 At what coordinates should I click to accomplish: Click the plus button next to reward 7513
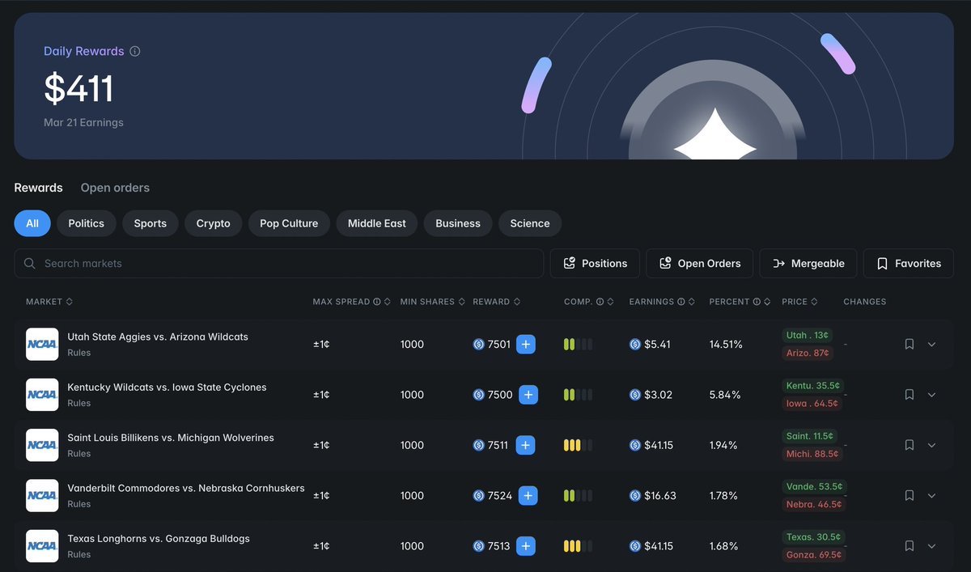[x=526, y=546]
